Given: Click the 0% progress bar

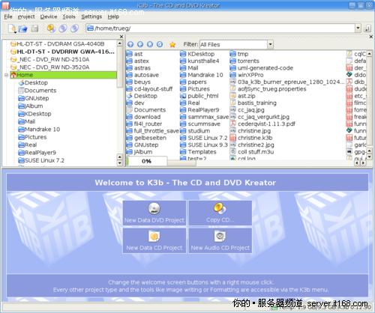Looking at the screenshot, I should (147, 161).
